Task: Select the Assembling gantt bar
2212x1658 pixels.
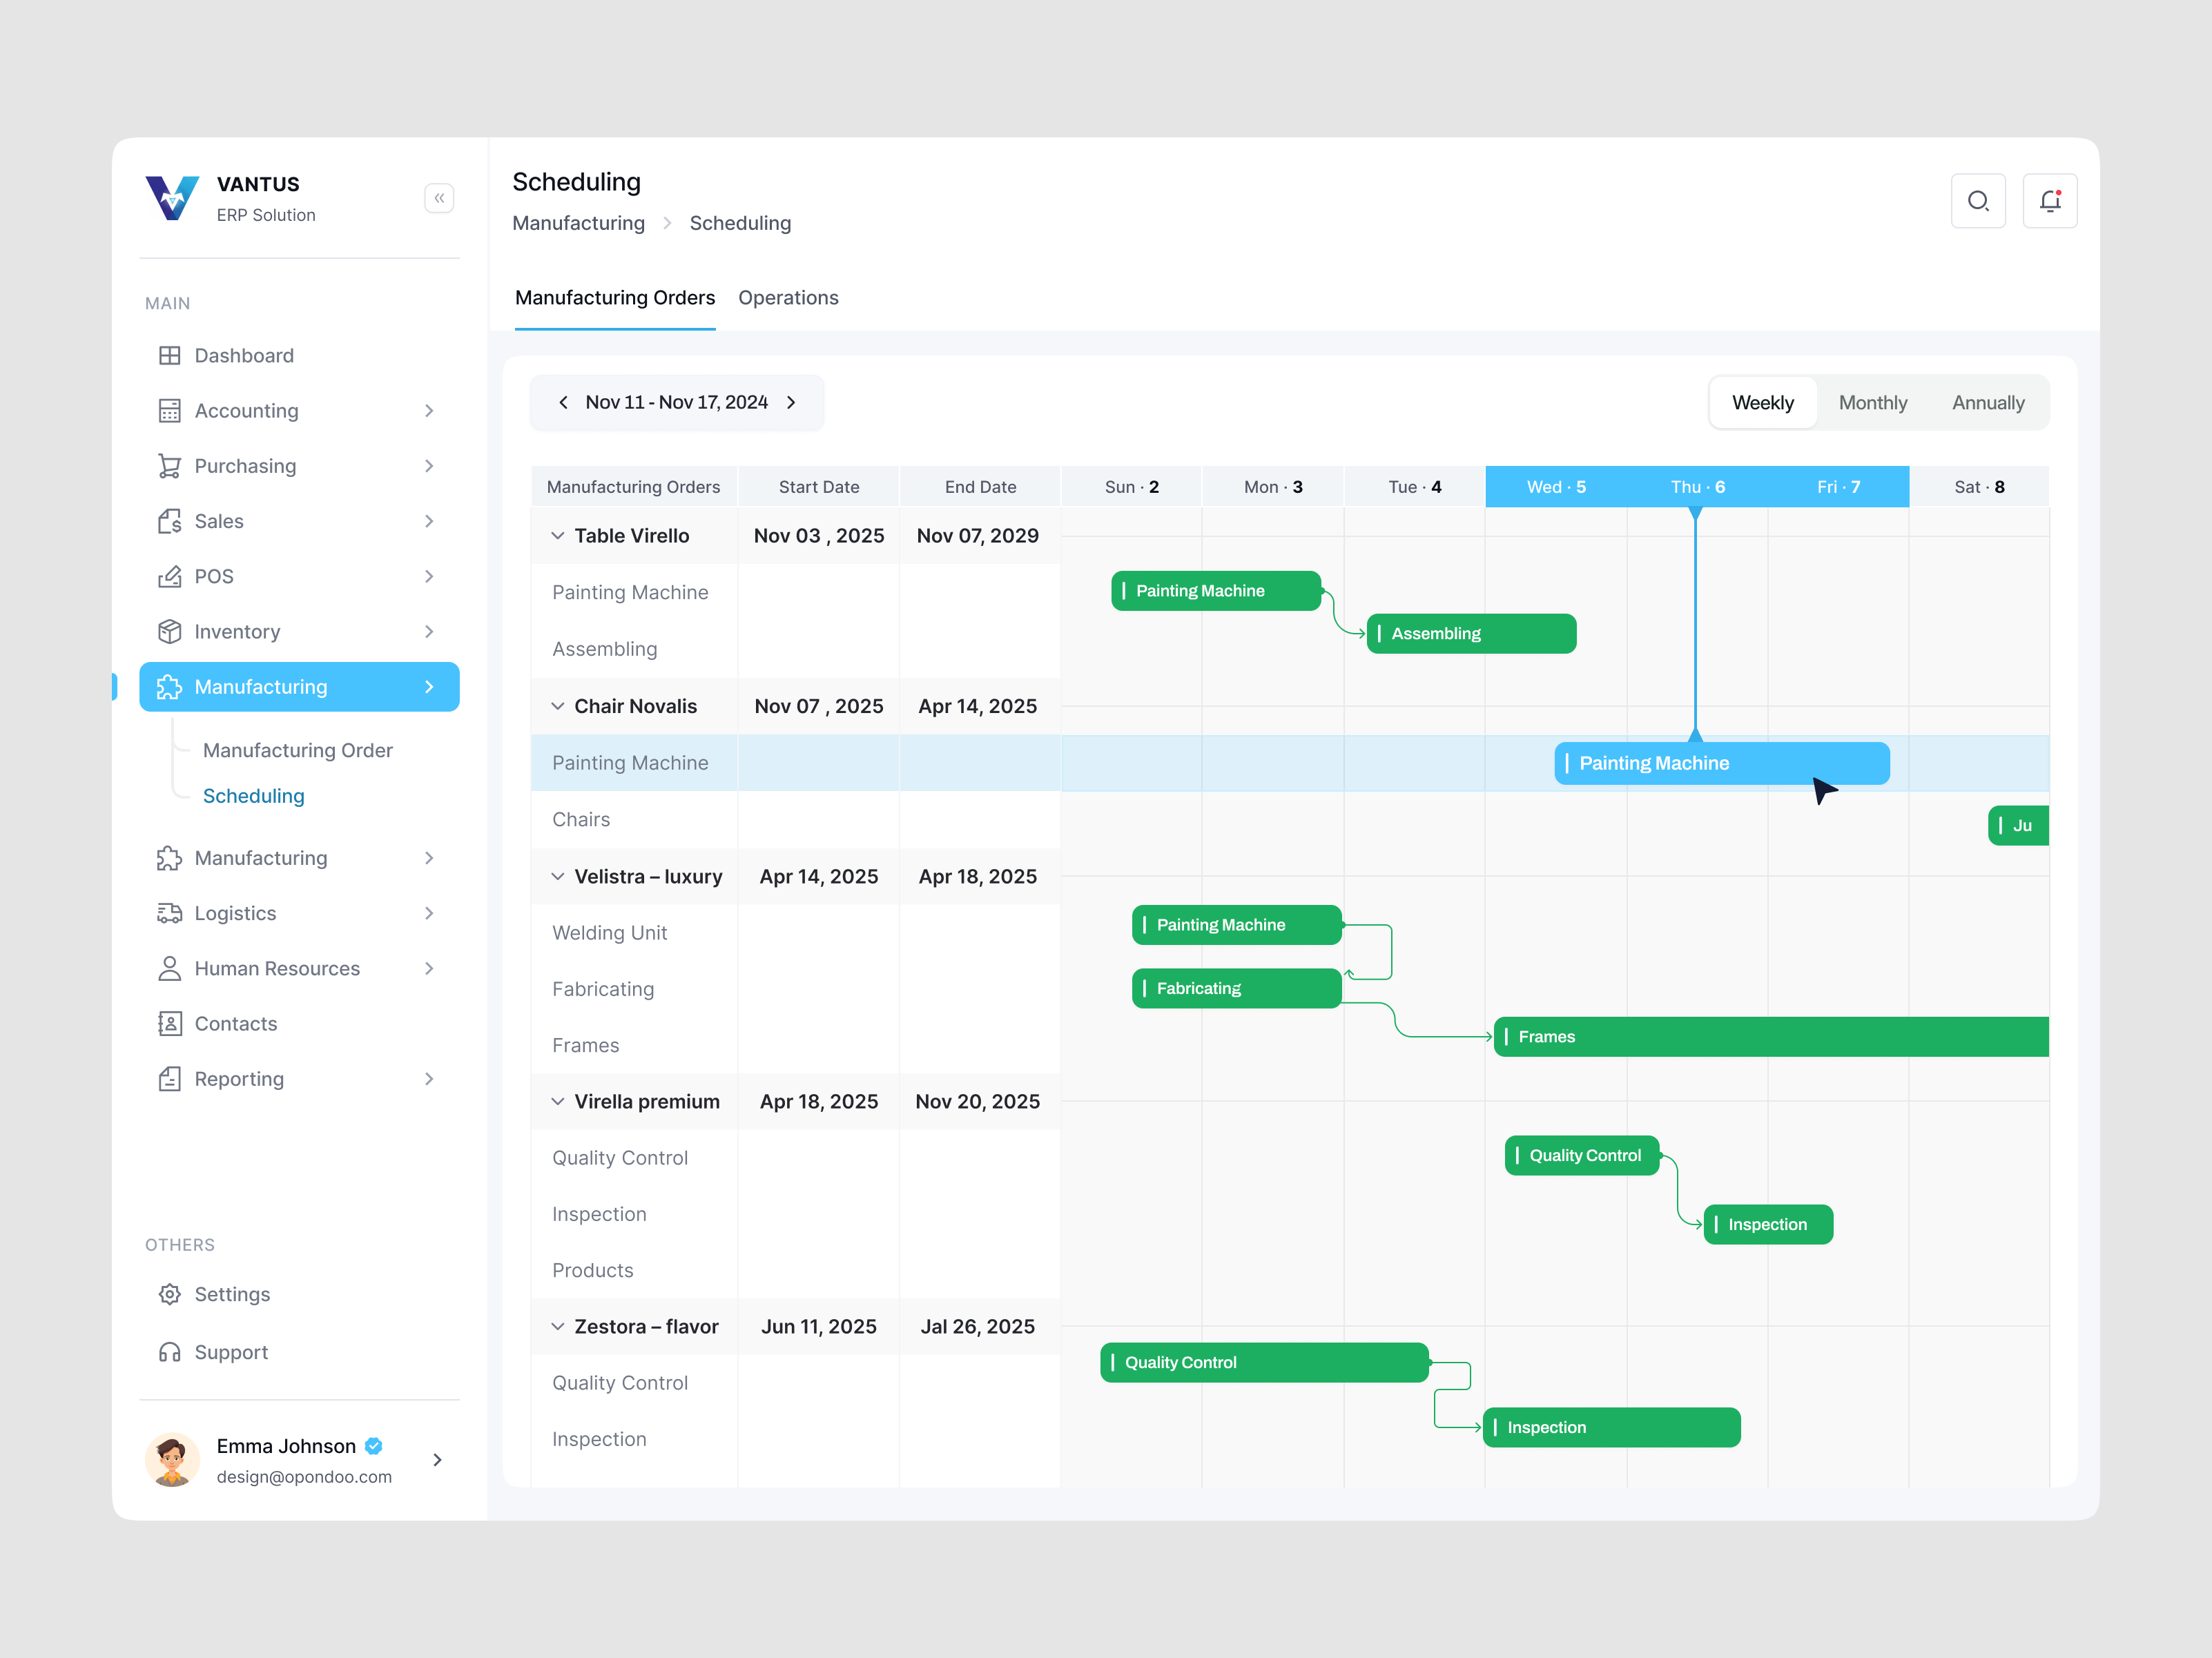Action: coord(1471,634)
